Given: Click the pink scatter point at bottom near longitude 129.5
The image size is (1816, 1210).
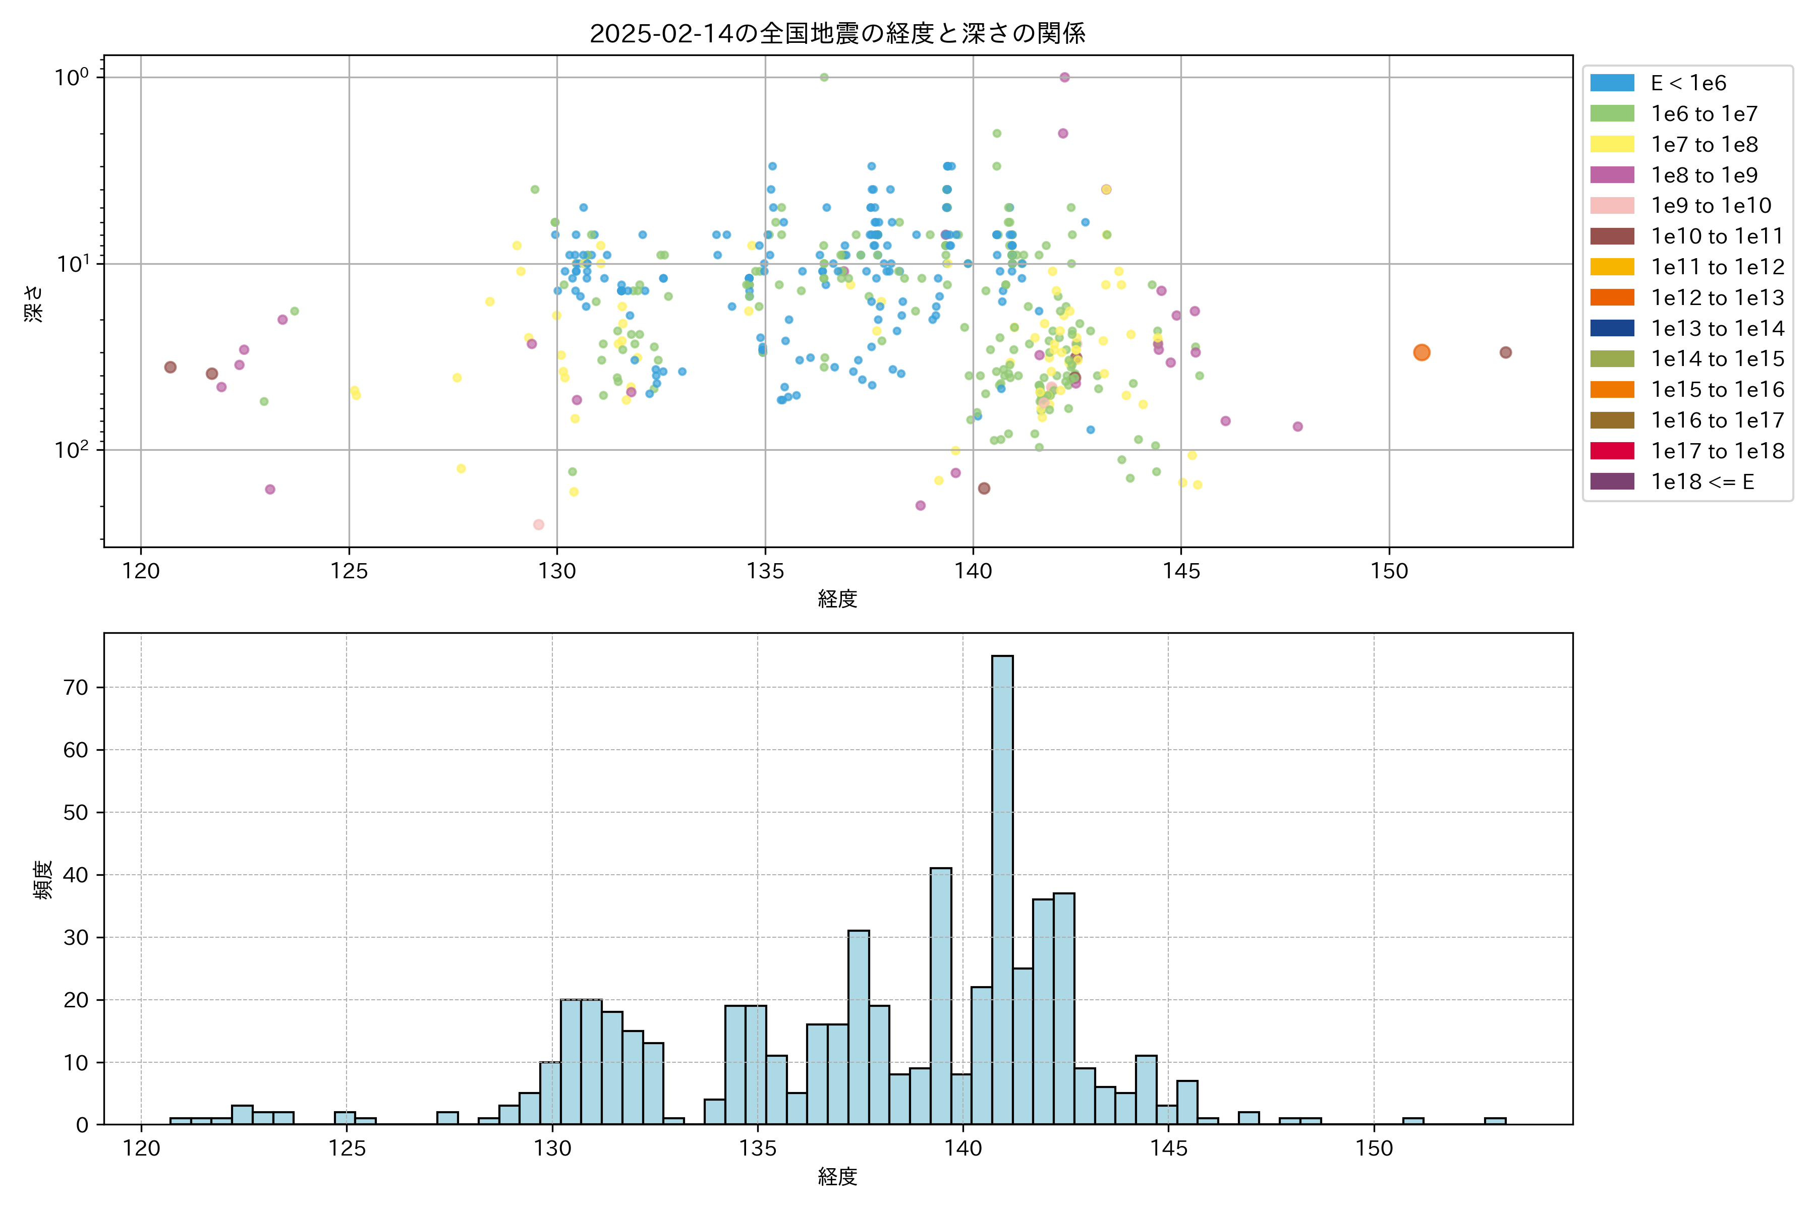Looking at the screenshot, I should (x=539, y=525).
